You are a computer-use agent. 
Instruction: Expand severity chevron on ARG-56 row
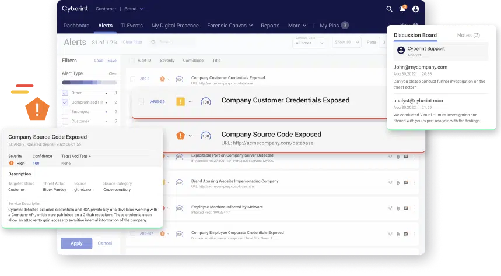tap(190, 102)
